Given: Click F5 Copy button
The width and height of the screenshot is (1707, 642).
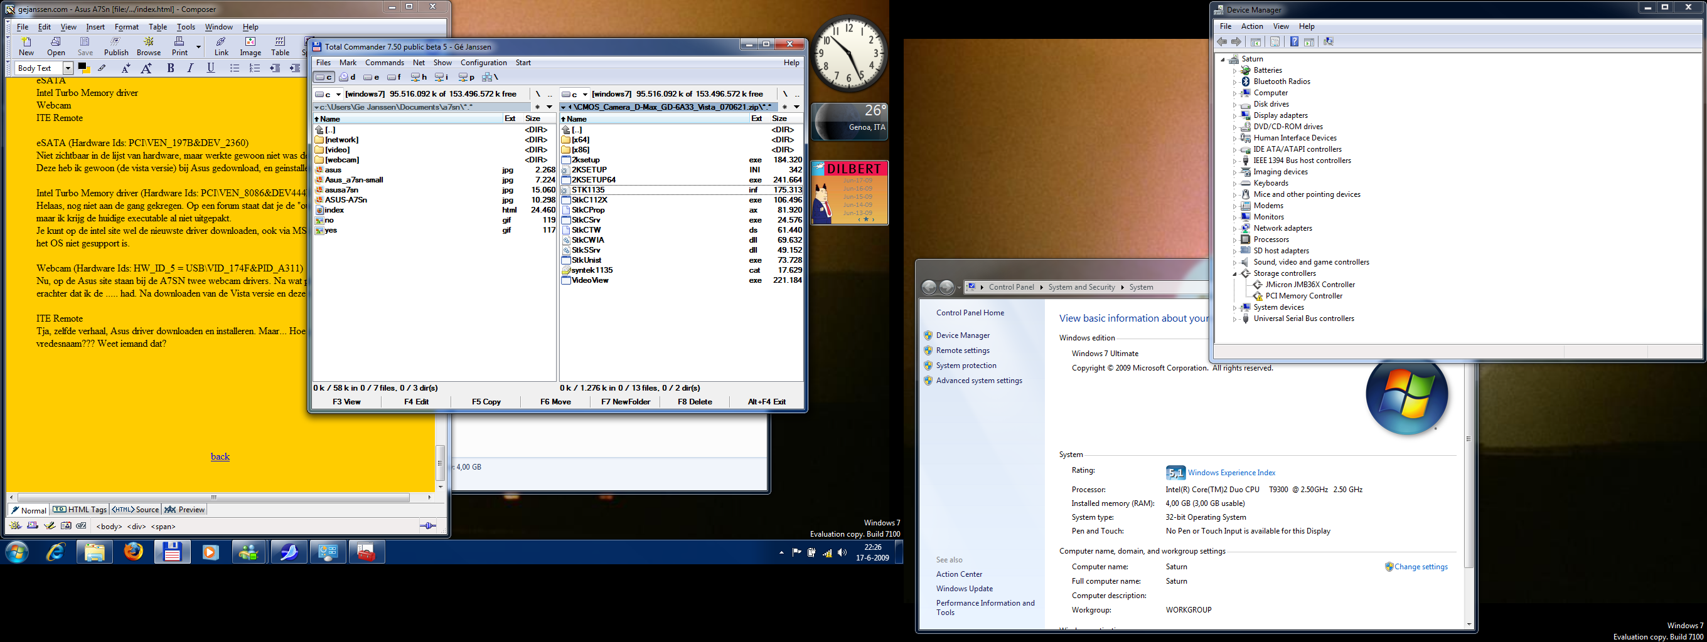Looking at the screenshot, I should (x=486, y=402).
